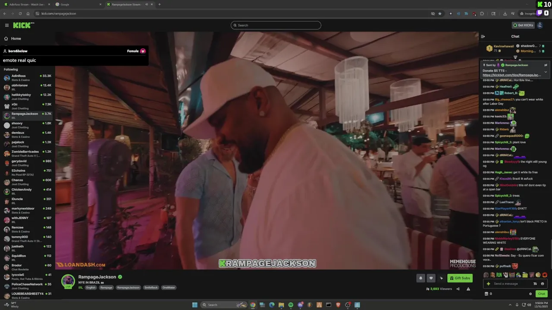
Task: Expand the gift leaderboard arrow
Action: (515, 57)
